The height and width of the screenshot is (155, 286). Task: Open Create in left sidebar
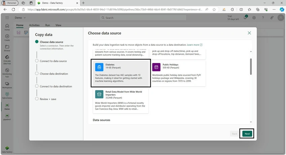coord(7,37)
